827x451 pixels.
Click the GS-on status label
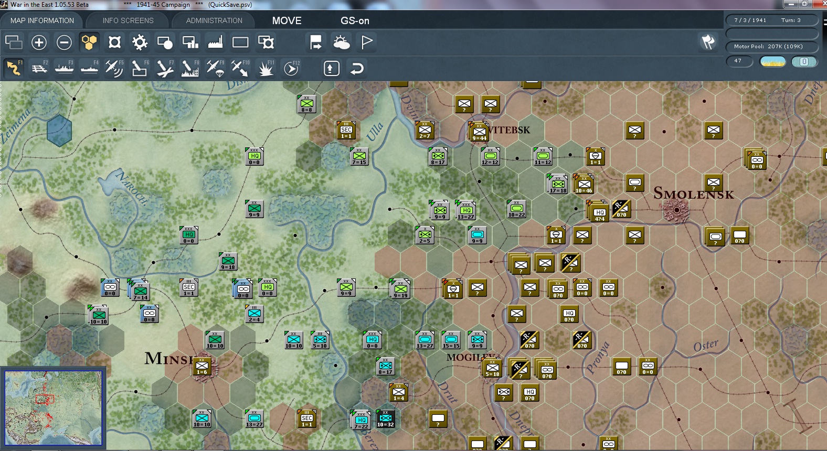point(355,21)
